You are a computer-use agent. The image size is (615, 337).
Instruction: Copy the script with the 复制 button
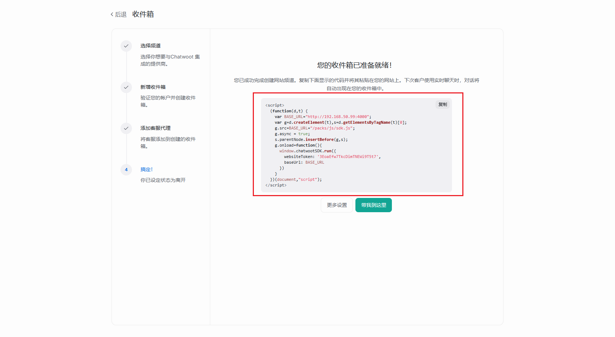click(x=443, y=104)
